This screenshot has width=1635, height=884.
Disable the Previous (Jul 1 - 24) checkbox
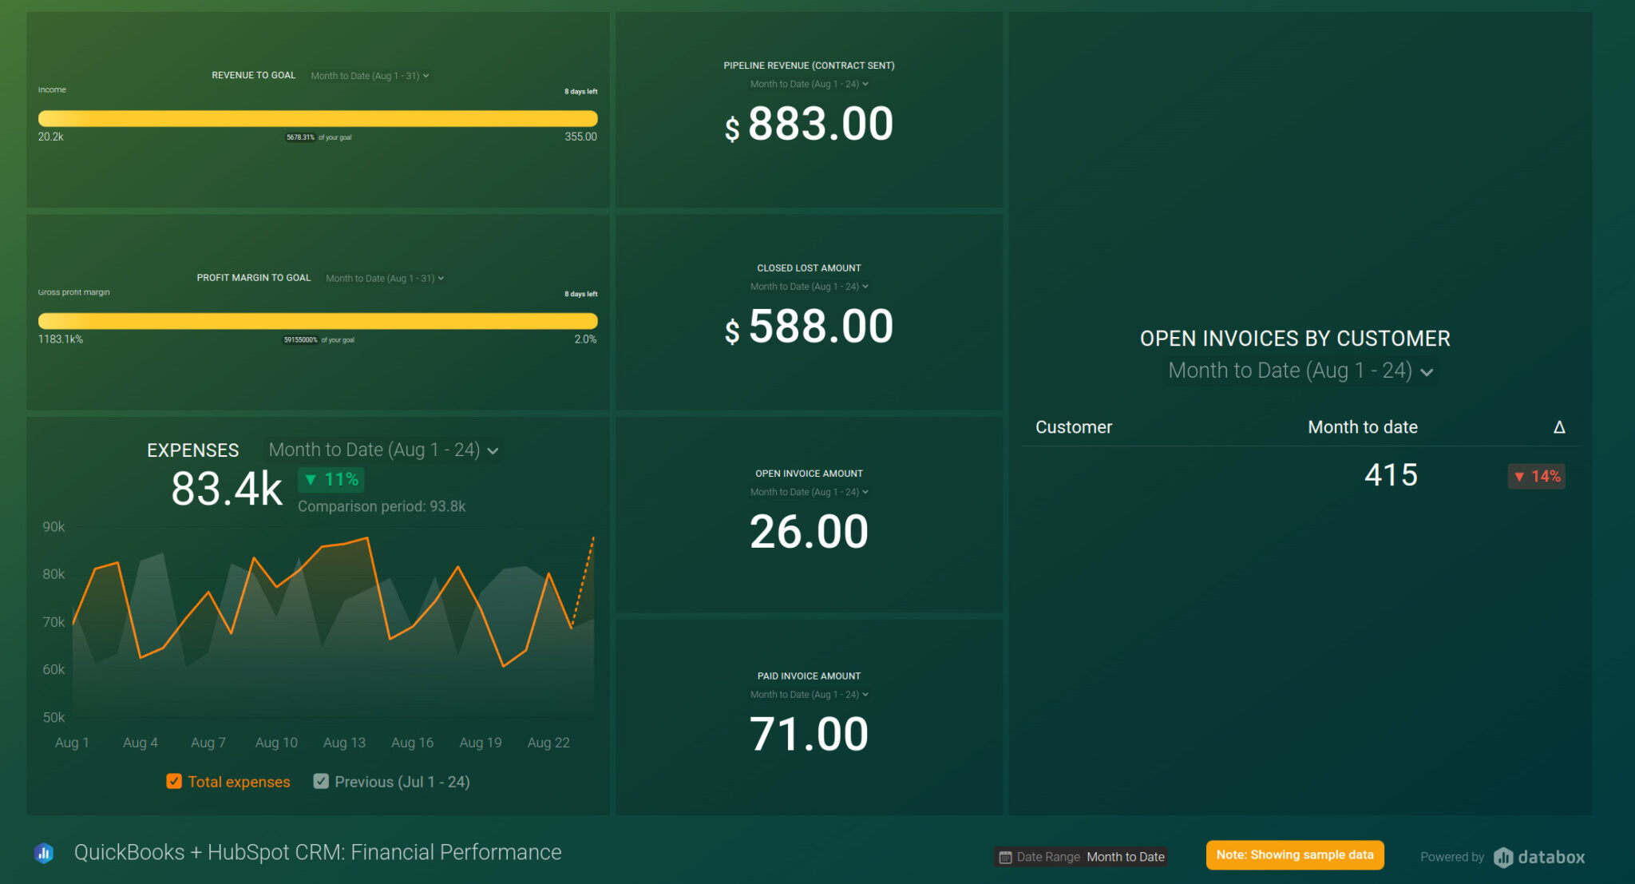(x=321, y=781)
